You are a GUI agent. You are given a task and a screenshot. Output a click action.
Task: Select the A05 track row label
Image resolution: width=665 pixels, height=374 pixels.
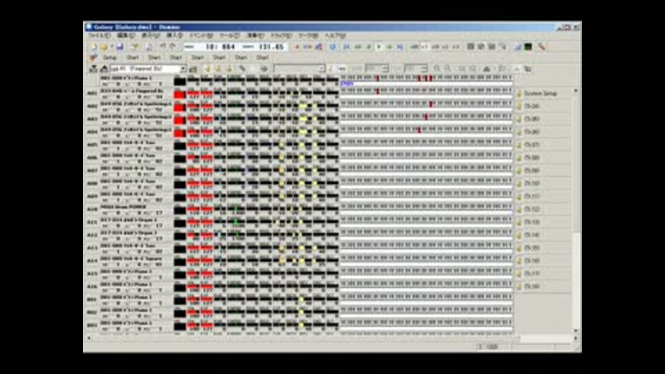[92, 145]
